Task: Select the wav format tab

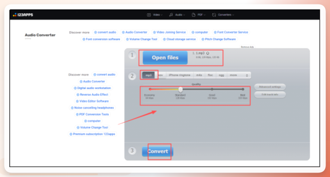Action: (161, 75)
